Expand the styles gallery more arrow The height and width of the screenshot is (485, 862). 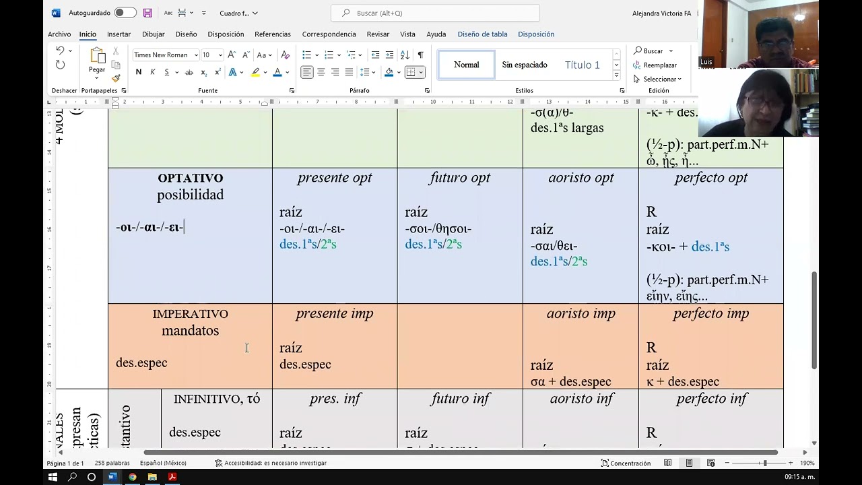[x=616, y=75]
